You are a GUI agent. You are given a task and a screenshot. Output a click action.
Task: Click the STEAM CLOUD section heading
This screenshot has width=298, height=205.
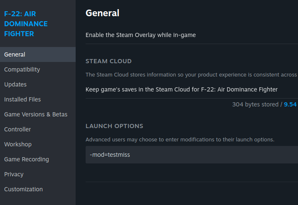[108, 61]
